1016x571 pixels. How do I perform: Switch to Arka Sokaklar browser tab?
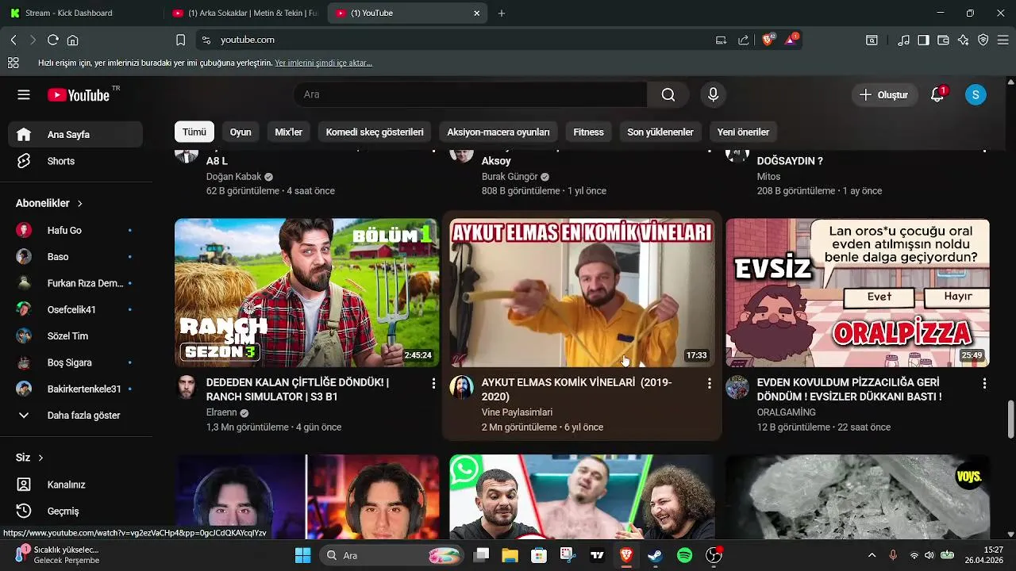[244, 13]
